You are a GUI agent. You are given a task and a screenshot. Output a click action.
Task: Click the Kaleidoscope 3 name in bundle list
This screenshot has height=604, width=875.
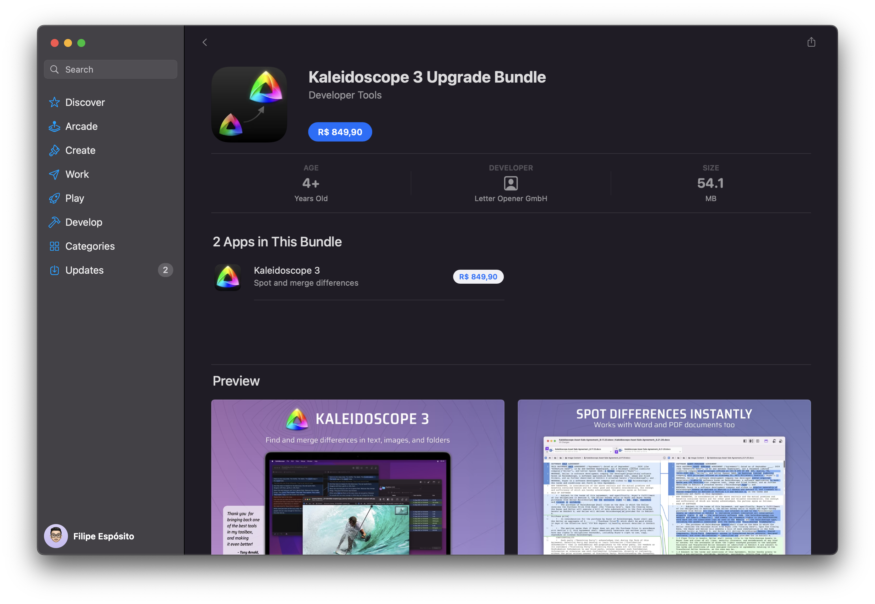pyautogui.click(x=286, y=270)
